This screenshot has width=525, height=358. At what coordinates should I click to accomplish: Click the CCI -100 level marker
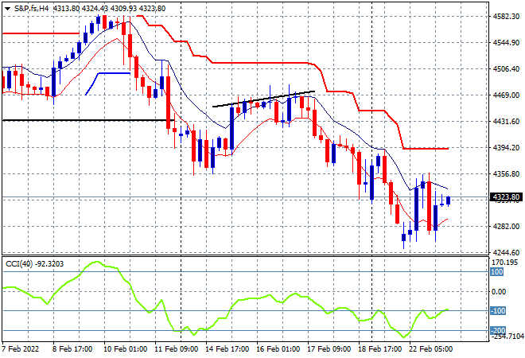pos(498,311)
